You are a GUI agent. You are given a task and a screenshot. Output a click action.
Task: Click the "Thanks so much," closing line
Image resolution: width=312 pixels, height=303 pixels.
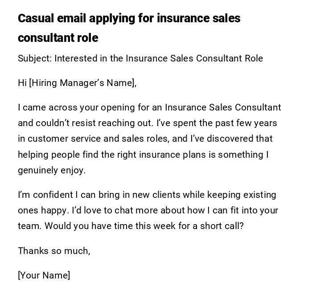coord(54,251)
